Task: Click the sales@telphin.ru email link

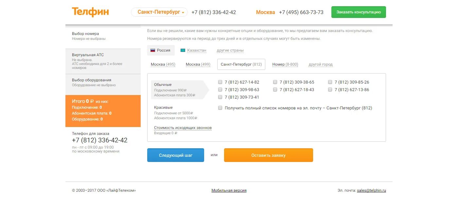Action: pos(371,190)
